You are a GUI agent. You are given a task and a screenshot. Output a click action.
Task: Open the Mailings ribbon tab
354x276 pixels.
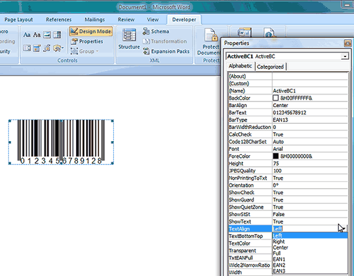tap(95, 20)
